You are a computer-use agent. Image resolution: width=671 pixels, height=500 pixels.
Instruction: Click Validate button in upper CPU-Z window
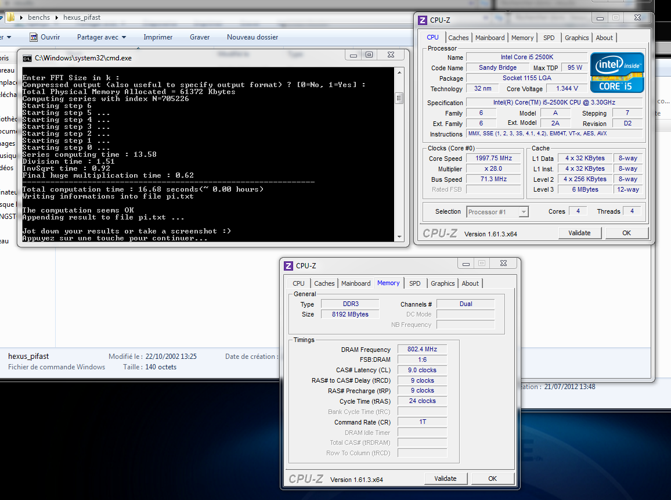pyautogui.click(x=579, y=233)
